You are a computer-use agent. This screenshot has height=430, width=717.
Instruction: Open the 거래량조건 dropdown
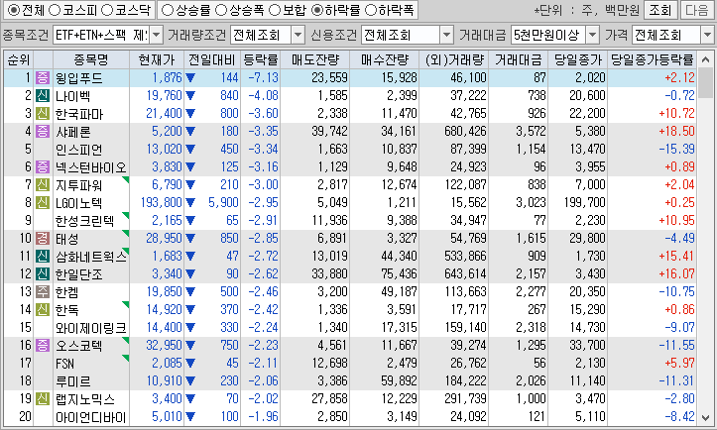point(298,35)
